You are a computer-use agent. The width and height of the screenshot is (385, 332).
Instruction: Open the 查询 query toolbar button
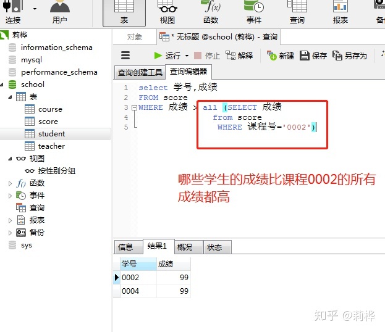point(297,12)
